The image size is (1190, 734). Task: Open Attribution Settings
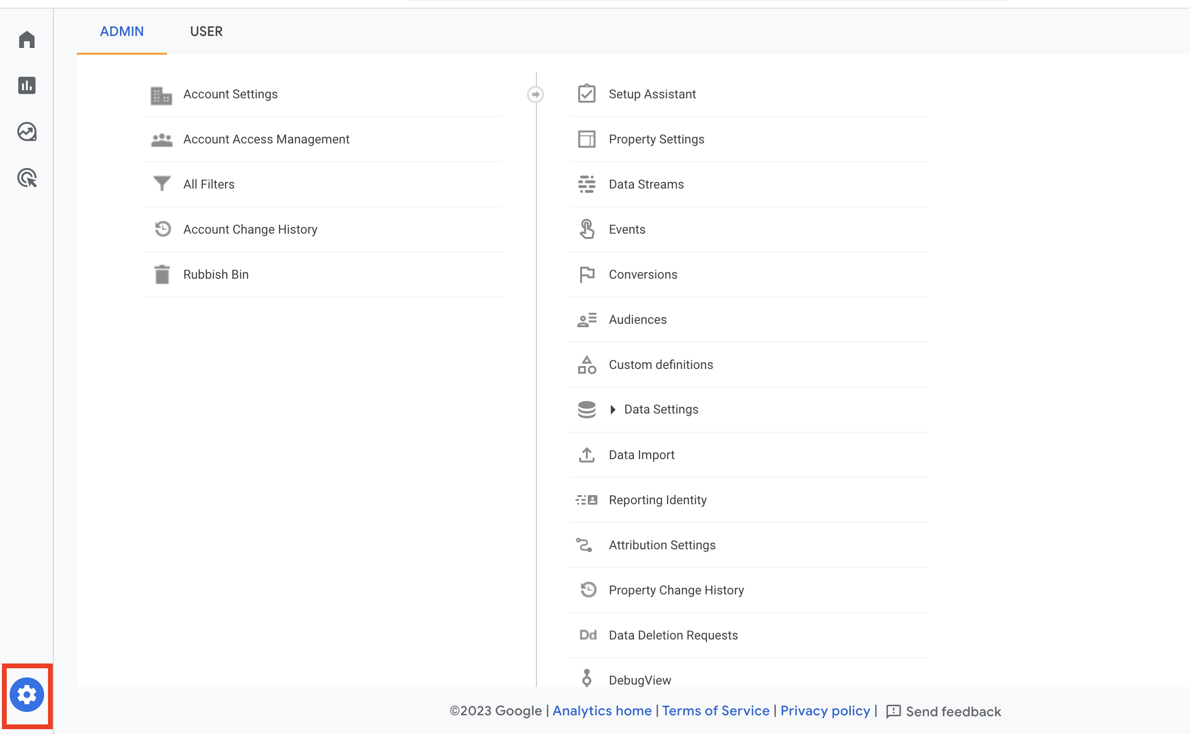[x=662, y=545]
